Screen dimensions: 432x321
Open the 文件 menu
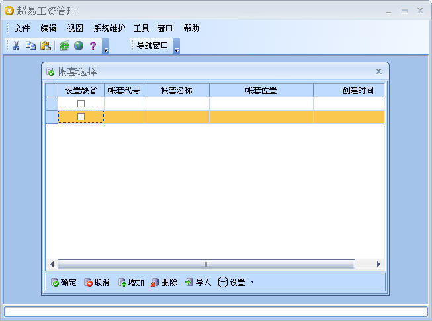tap(22, 28)
